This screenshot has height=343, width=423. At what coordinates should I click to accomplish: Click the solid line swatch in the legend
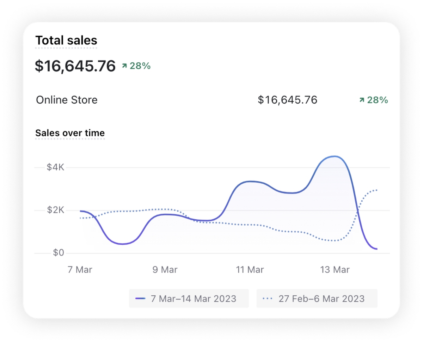(140, 299)
